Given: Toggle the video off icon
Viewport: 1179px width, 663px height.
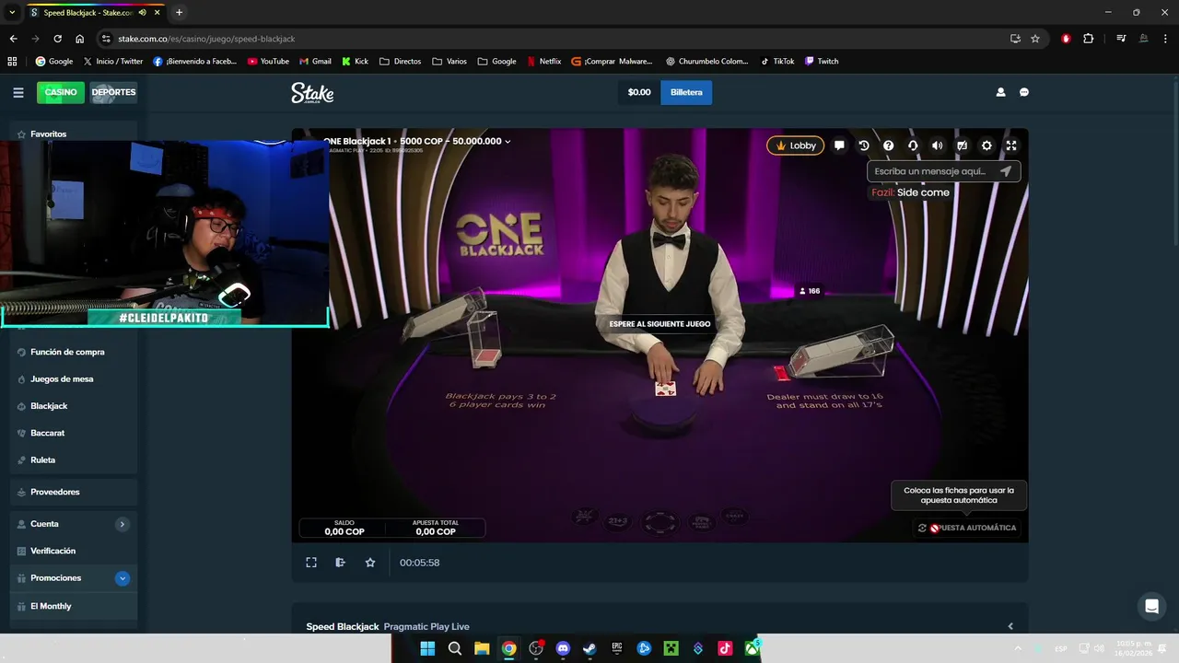Looking at the screenshot, I should (962, 145).
